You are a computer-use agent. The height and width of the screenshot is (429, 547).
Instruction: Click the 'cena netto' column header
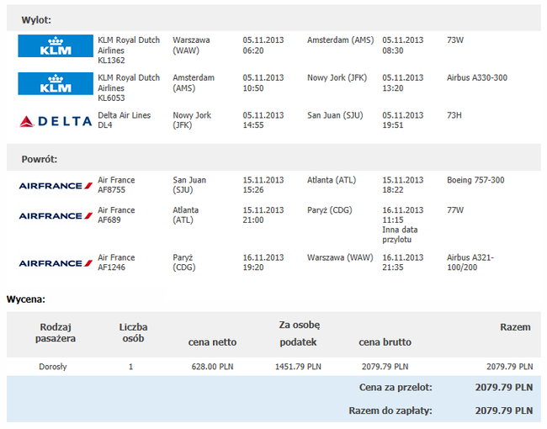coord(212,342)
